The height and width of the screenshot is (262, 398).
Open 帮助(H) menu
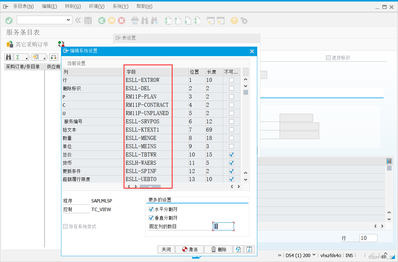pyautogui.click(x=144, y=6)
